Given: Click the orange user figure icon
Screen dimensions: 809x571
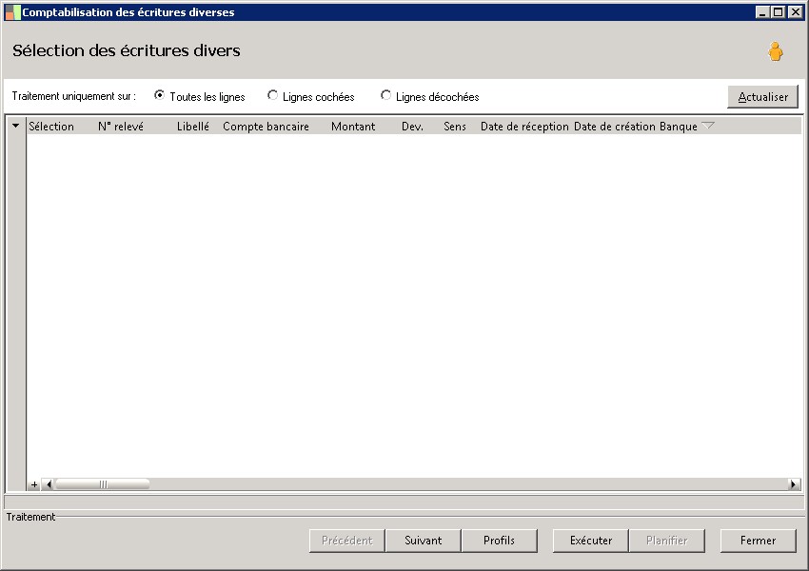Looking at the screenshot, I should (x=775, y=51).
